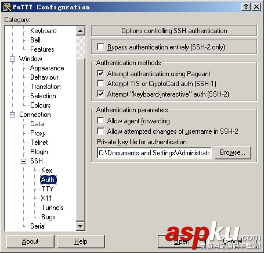The image size is (264, 253).
Task: Click Browse to choose key file
Action: click(233, 152)
